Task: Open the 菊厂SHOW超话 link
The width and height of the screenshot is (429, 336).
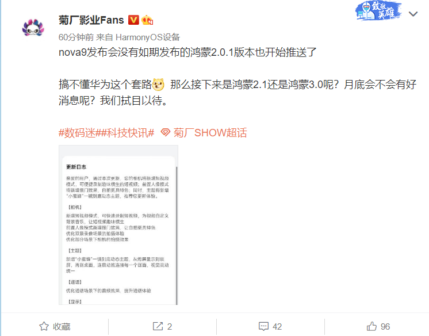Action: (x=210, y=133)
